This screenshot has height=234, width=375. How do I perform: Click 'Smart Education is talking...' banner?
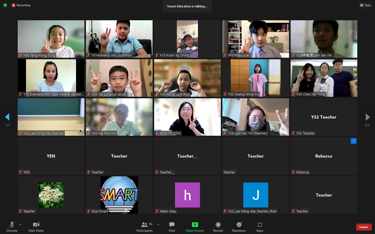[x=187, y=6]
